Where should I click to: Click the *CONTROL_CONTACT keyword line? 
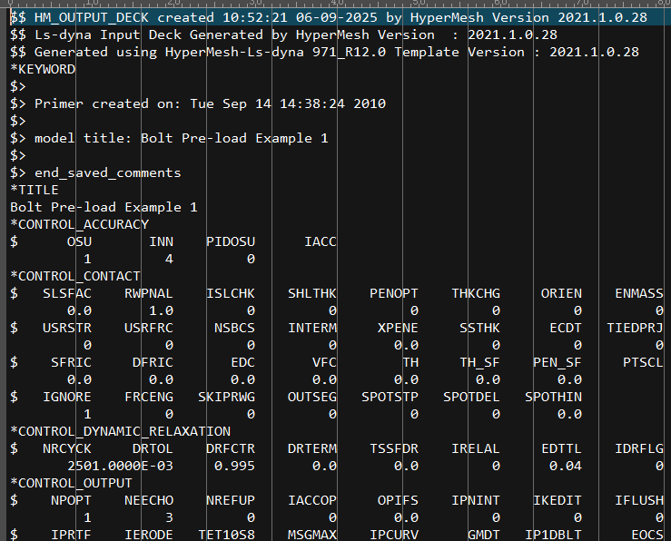tap(75, 276)
